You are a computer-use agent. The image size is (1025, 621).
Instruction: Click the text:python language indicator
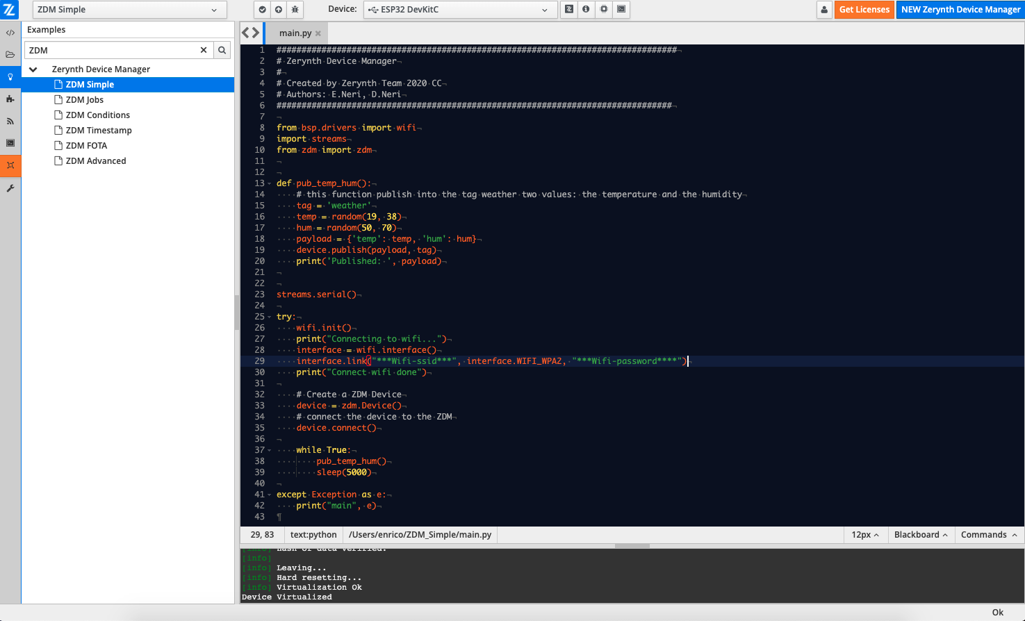[x=313, y=535]
